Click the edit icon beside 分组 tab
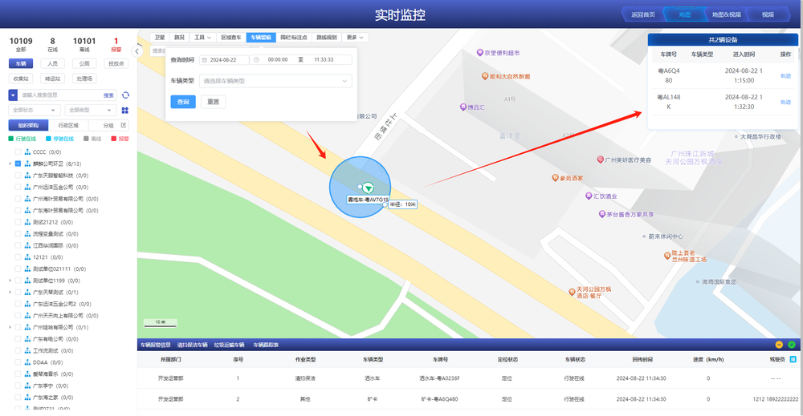Screen dimensions: 803x416 pyautogui.click(x=124, y=125)
